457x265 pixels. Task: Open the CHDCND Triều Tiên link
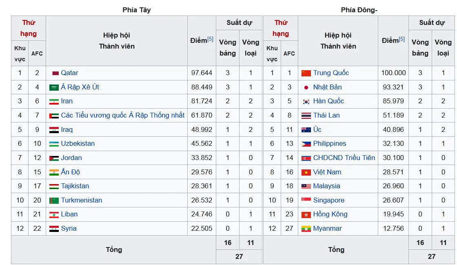pyautogui.click(x=344, y=158)
